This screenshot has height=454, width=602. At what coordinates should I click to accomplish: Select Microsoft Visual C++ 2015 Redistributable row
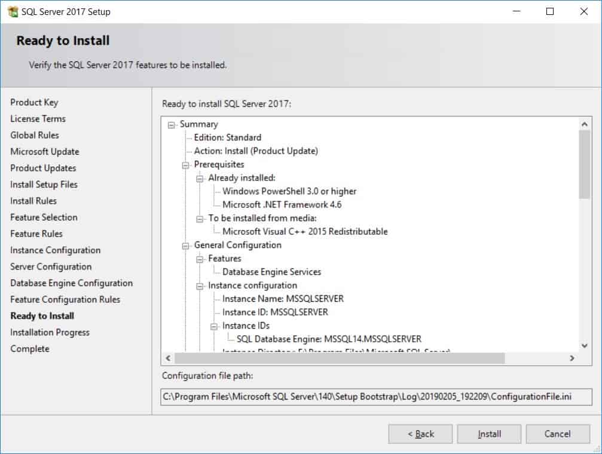pyautogui.click(x=305, y=232)
